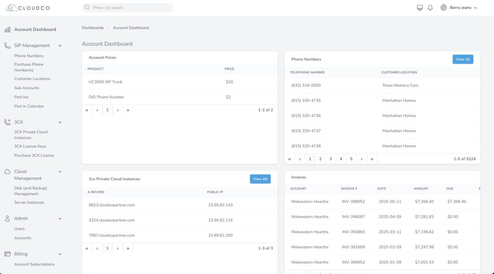Click View All for 3cx Private Cloud Instances
This screenshot has height=274, width=494.
[260, 179]
